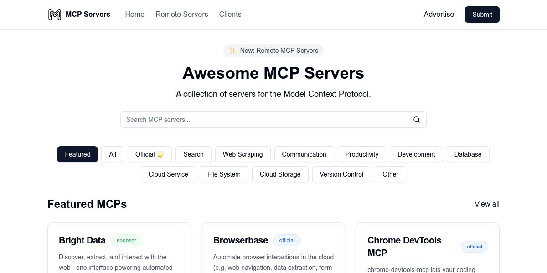Focus the Search MCP servers field
This screenshot has width=547, height=273.
pyautogui.click(x=273, y=120)
